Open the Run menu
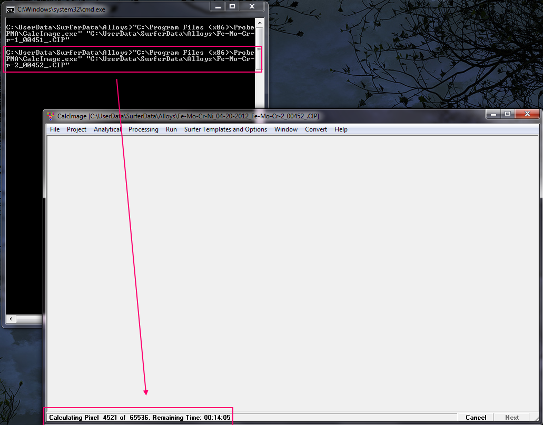This screenshot has width=543, height=425. pyautogui.click(x=171, y=129)
